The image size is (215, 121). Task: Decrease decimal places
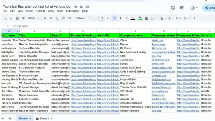pyautogui.click(x=57, y=18)
